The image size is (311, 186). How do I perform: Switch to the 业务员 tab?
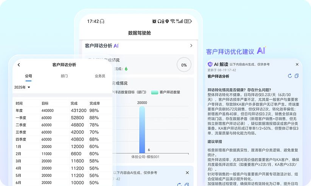[x=100, y=76]
